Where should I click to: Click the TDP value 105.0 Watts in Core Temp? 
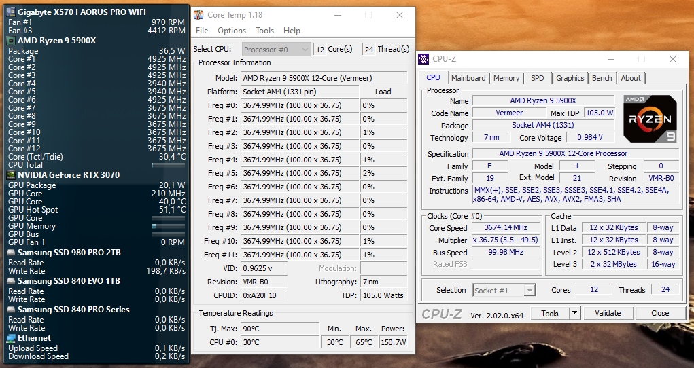(384, 295)
